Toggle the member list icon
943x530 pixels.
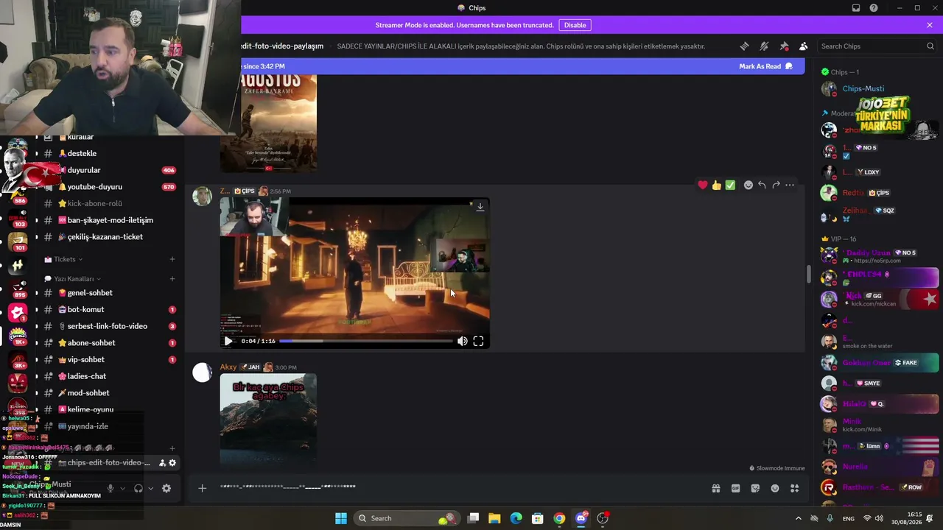[x=803, y=46]
